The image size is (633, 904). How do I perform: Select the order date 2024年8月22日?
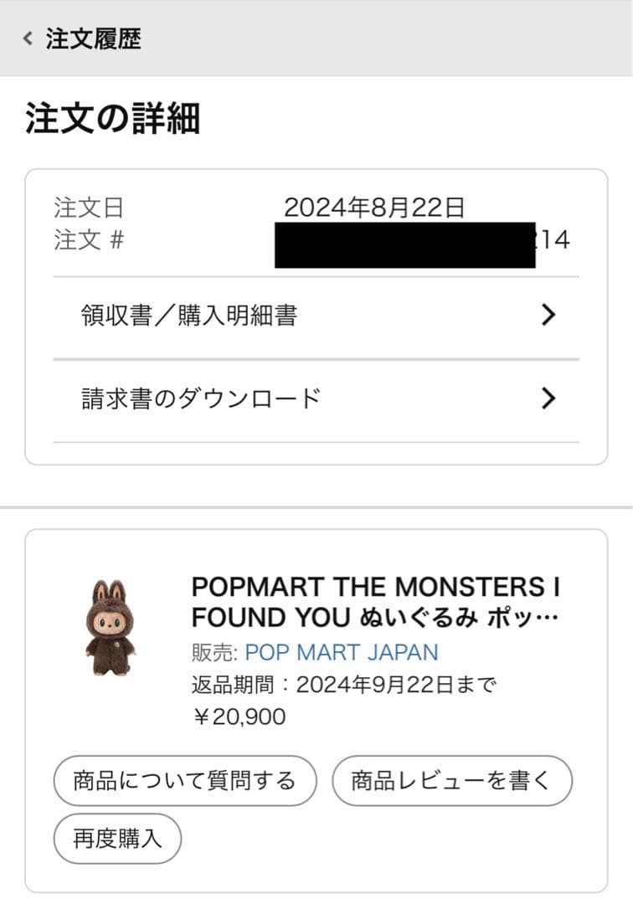374,208
